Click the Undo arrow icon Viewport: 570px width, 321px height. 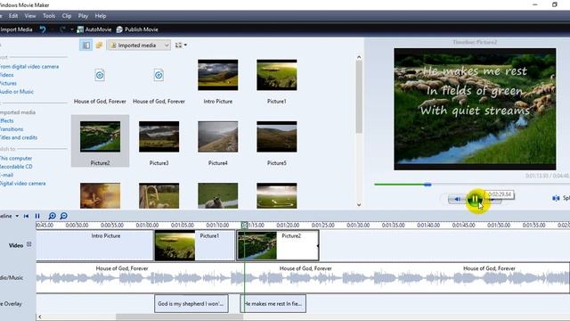[43, 29]
